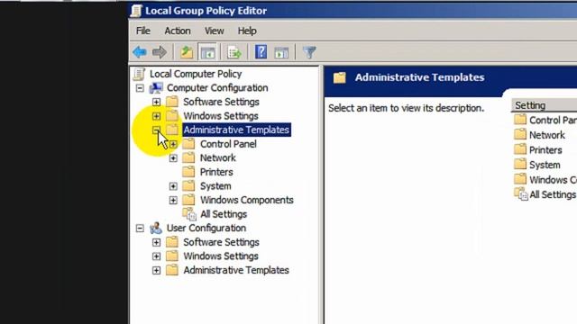Select Local Computer Policy root node
This screenshot has height=324, width=577.
click(x=196, y=74)
